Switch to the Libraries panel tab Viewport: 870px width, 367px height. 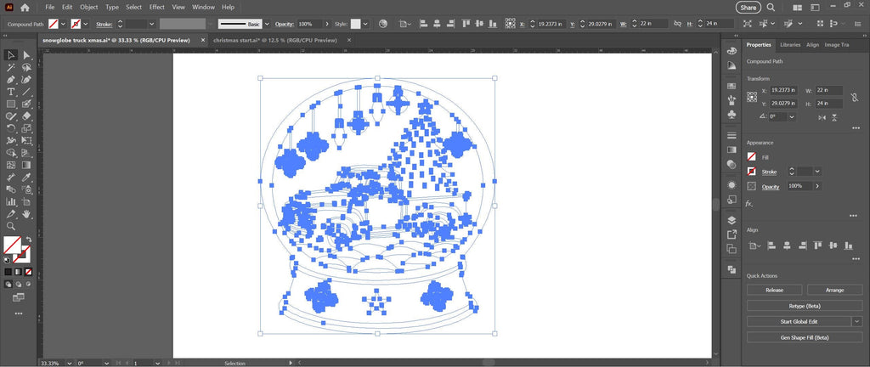point(790,45)
